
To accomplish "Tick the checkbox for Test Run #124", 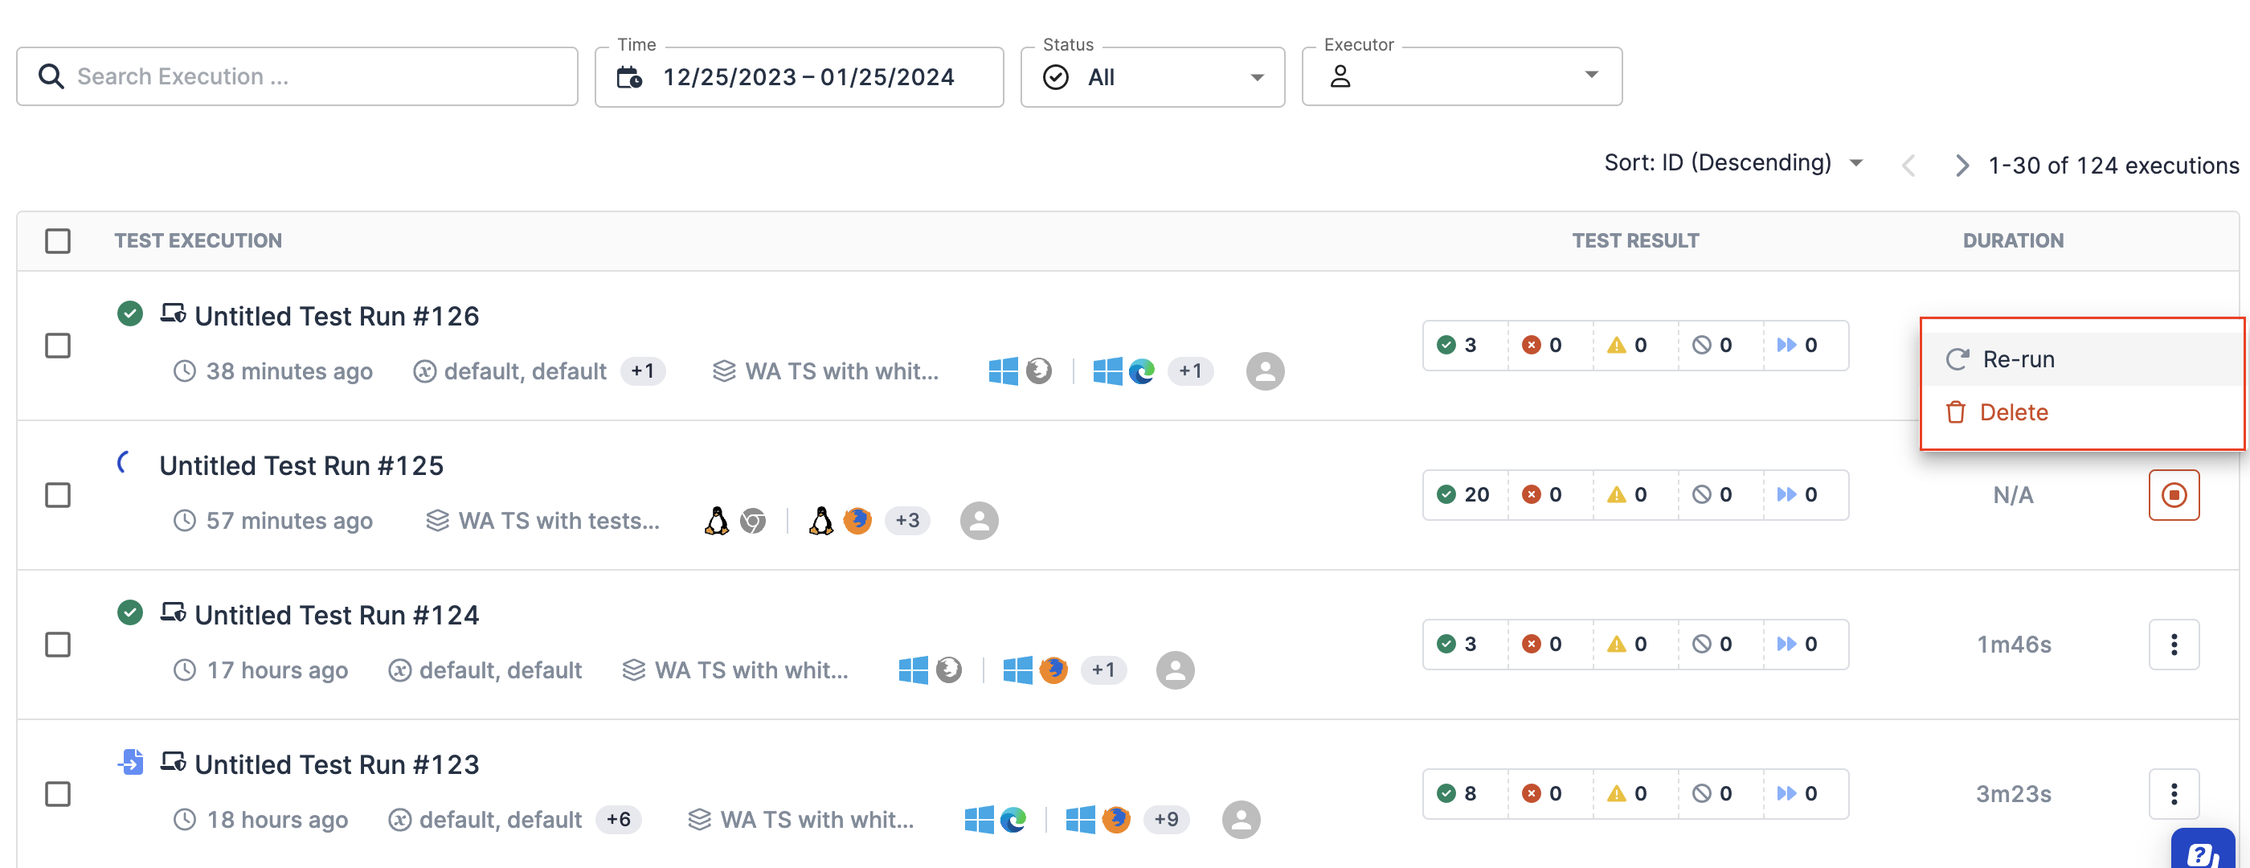I will 58,645.
